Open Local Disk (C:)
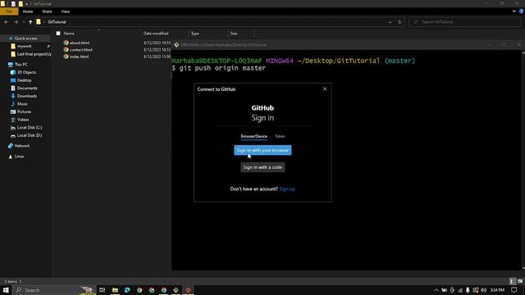 click(x=30, y=128)
